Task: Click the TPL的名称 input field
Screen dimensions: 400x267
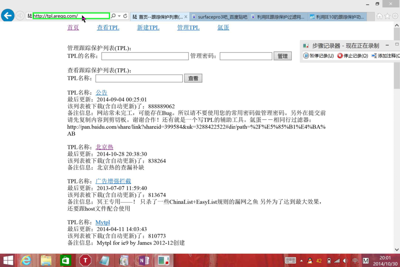Action: click(145, 56)
